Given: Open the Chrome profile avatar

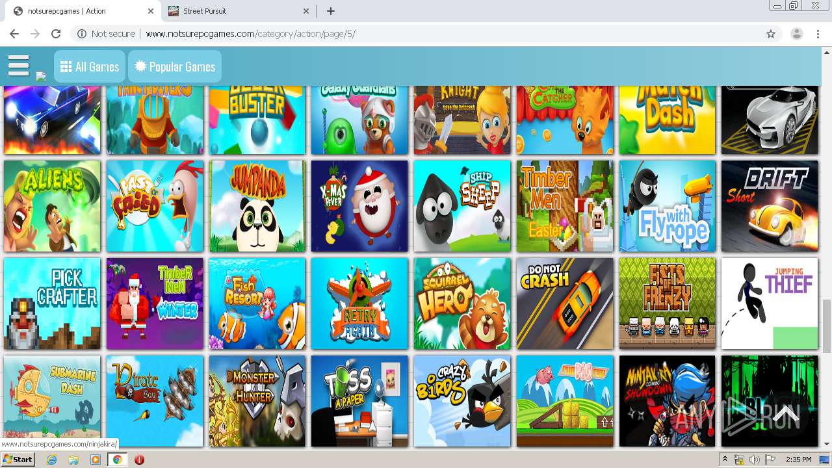Looking at the screenshot, I should pos(797,34).
